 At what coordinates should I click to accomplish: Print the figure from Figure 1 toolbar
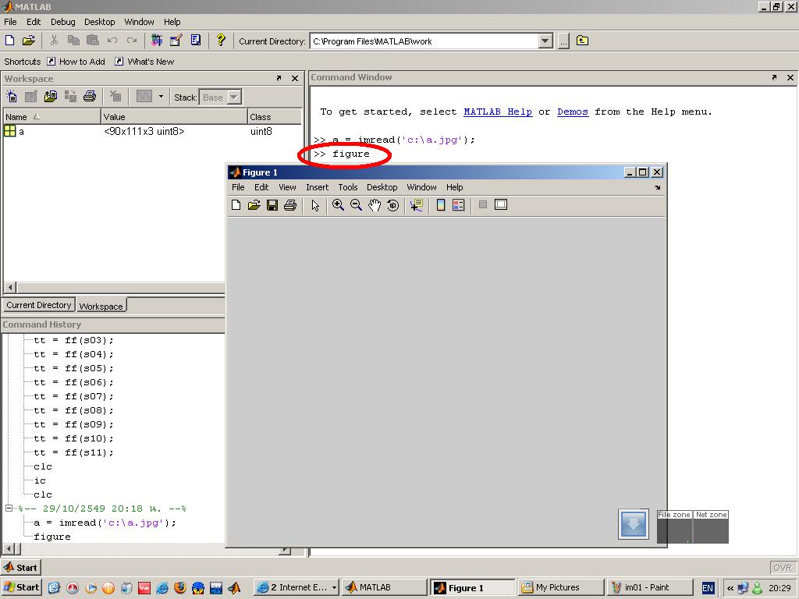(290, 205)
